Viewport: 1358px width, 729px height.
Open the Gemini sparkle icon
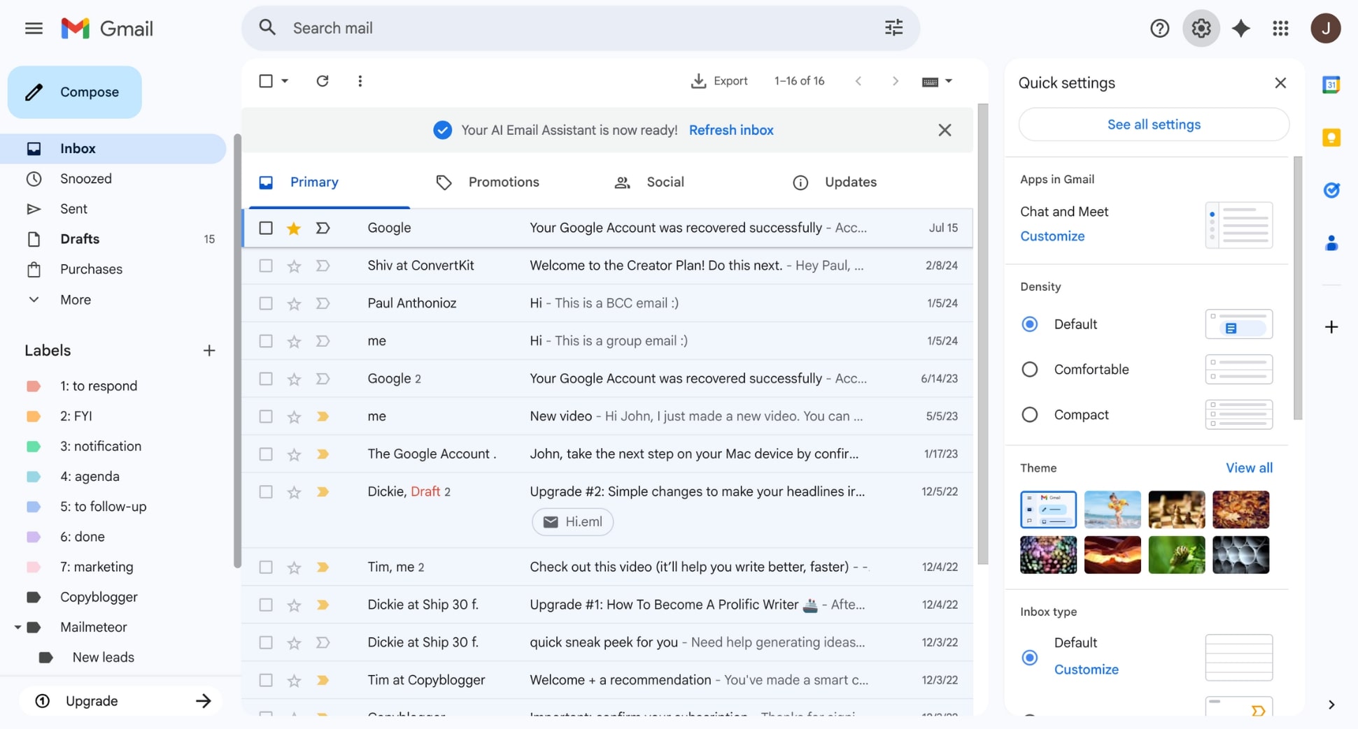pyautogui.click(x=1240, y=28)
